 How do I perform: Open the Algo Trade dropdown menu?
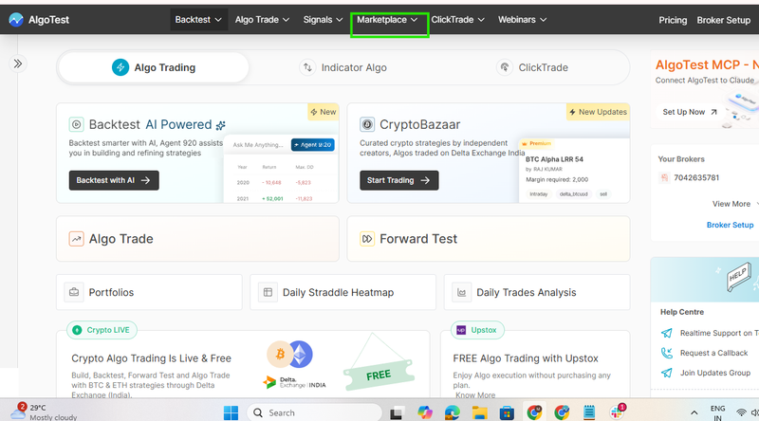[262, 20]
